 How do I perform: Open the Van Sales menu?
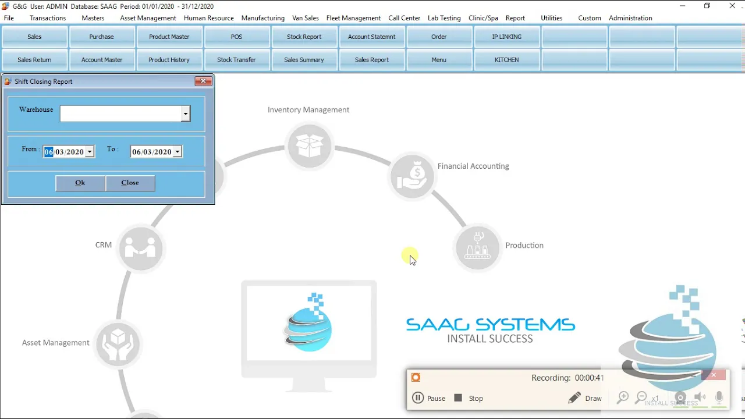click(x=306, y=18)
